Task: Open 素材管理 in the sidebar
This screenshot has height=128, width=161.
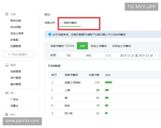Action: click(16, 84)
